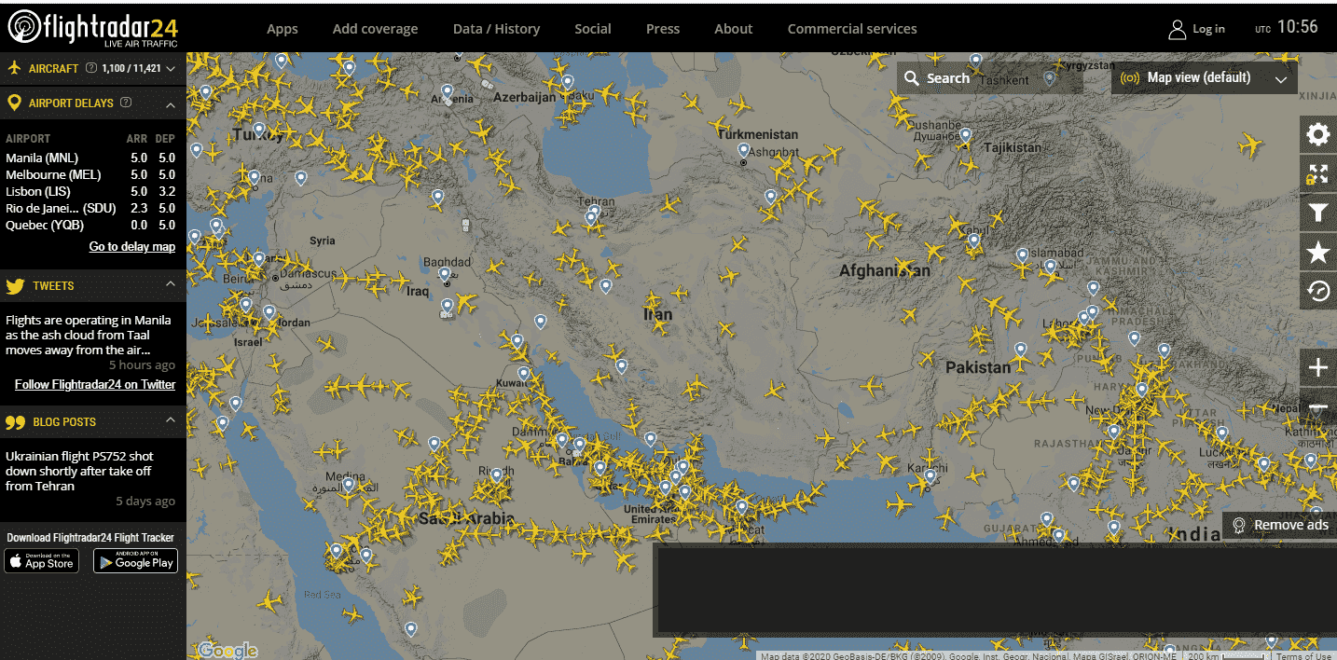Collapse the Blog Posts section
Screen dimensions: 1337x660
click(x=170, y=420)
